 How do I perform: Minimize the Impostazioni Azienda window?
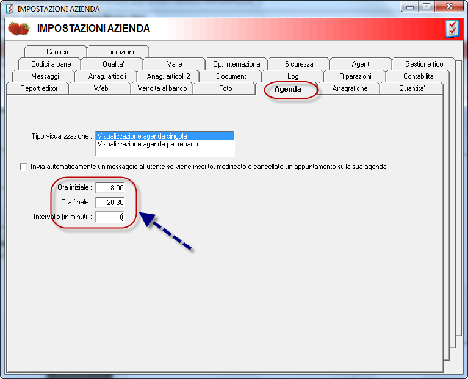pos(410,7)
